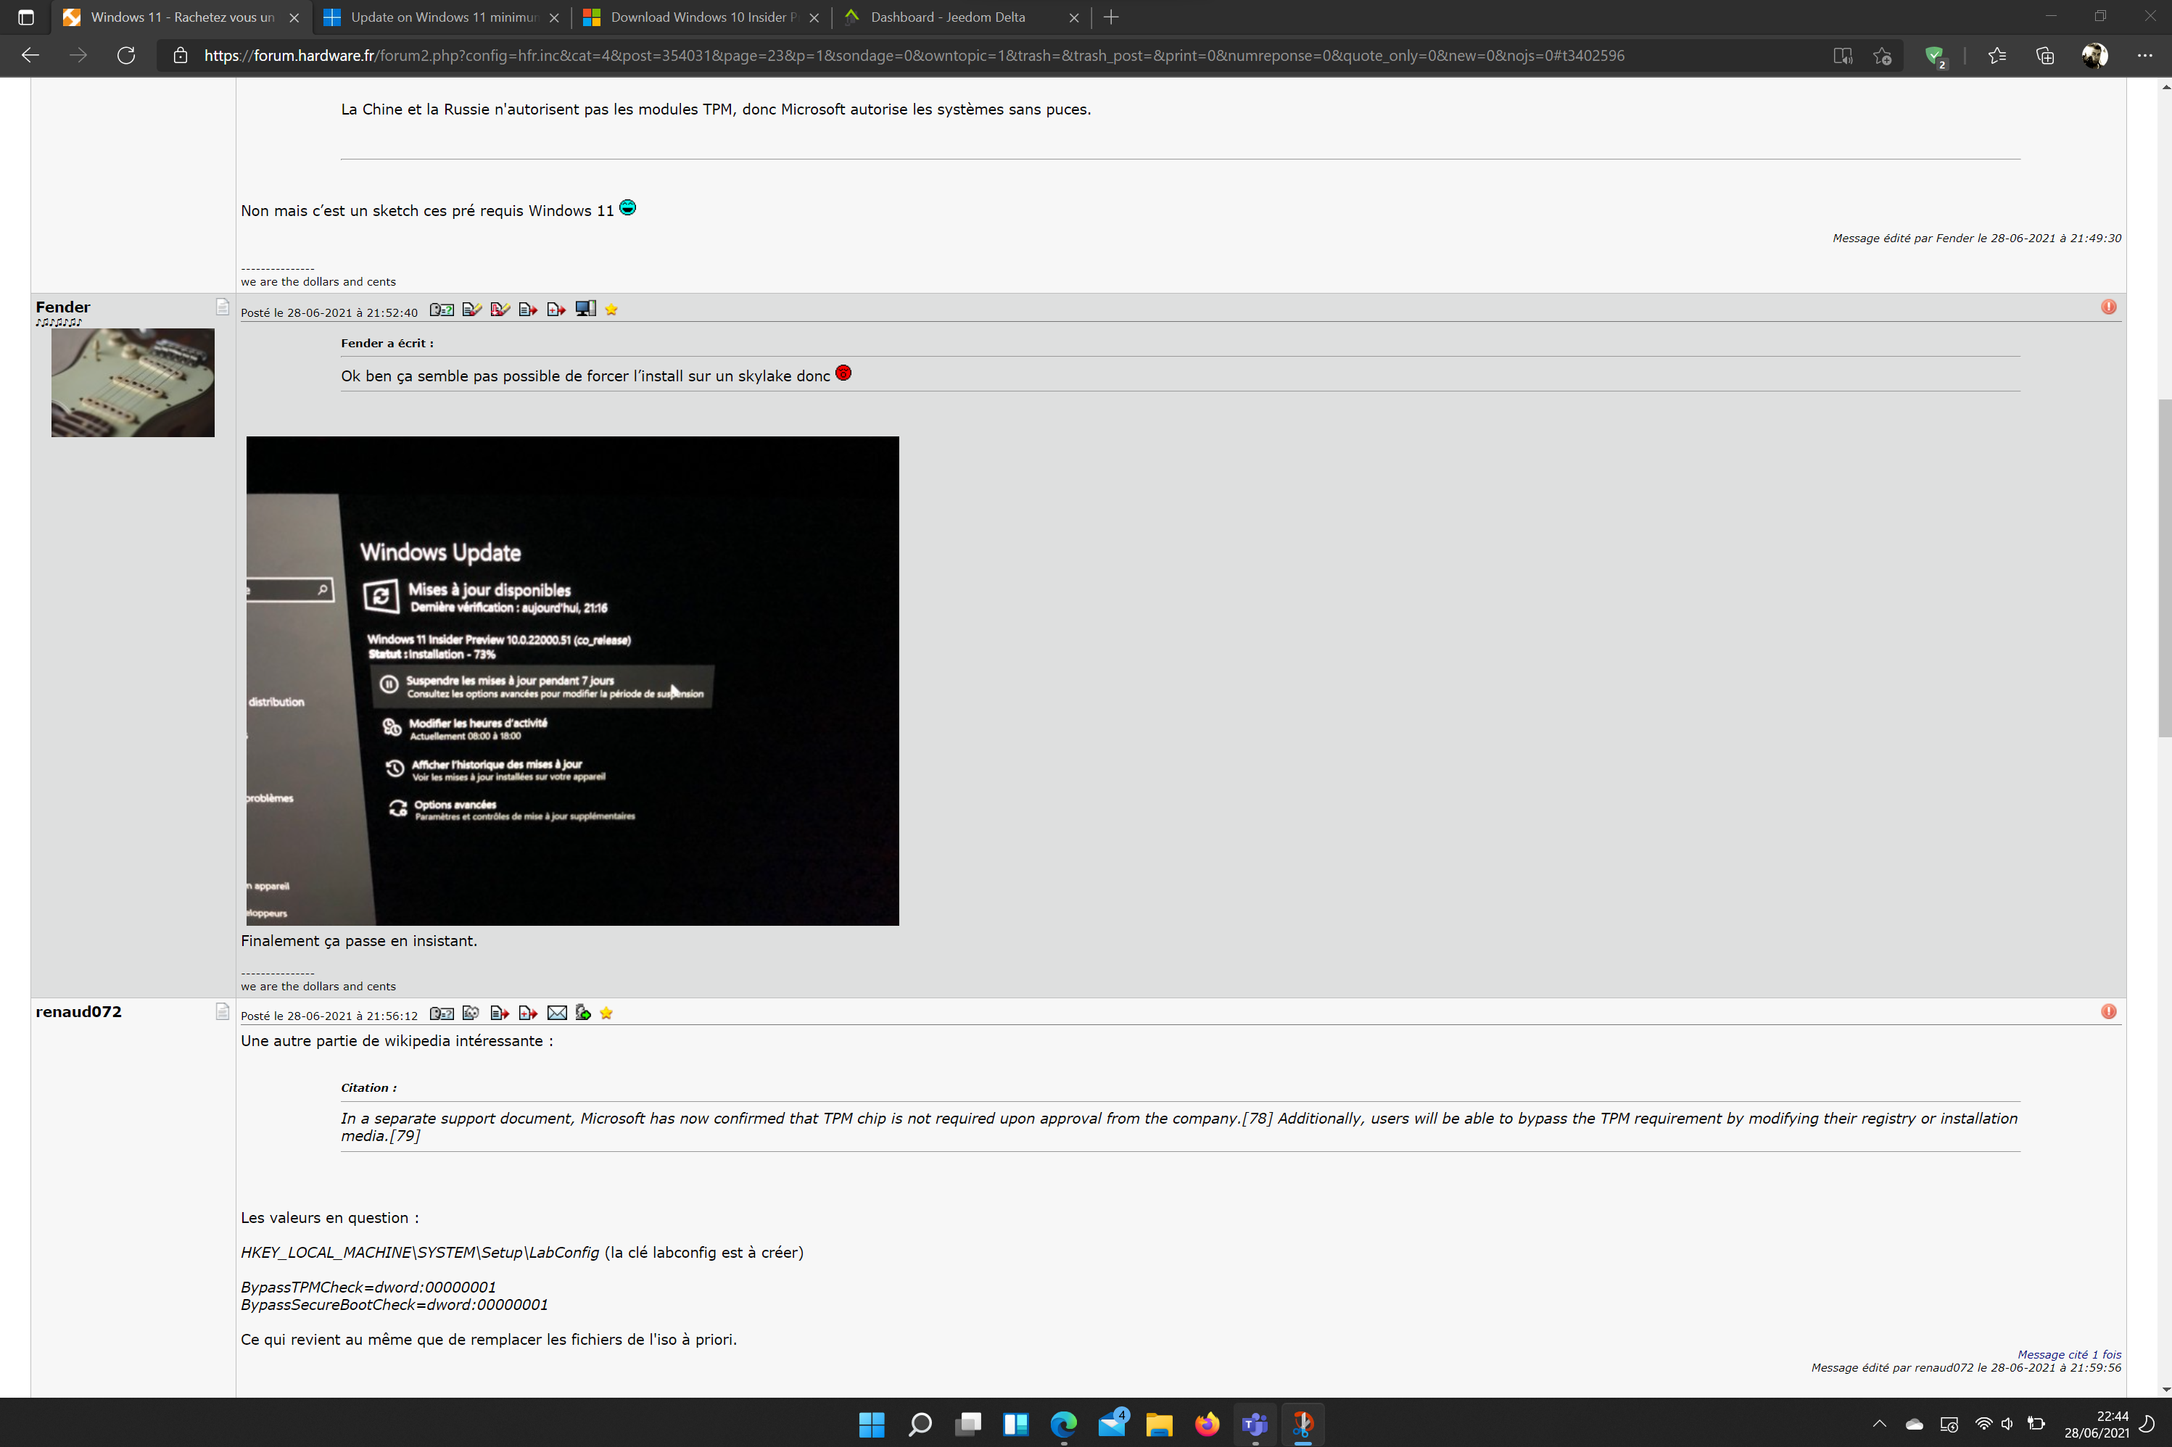Click the report post icon for Fender

point(2109,307)
